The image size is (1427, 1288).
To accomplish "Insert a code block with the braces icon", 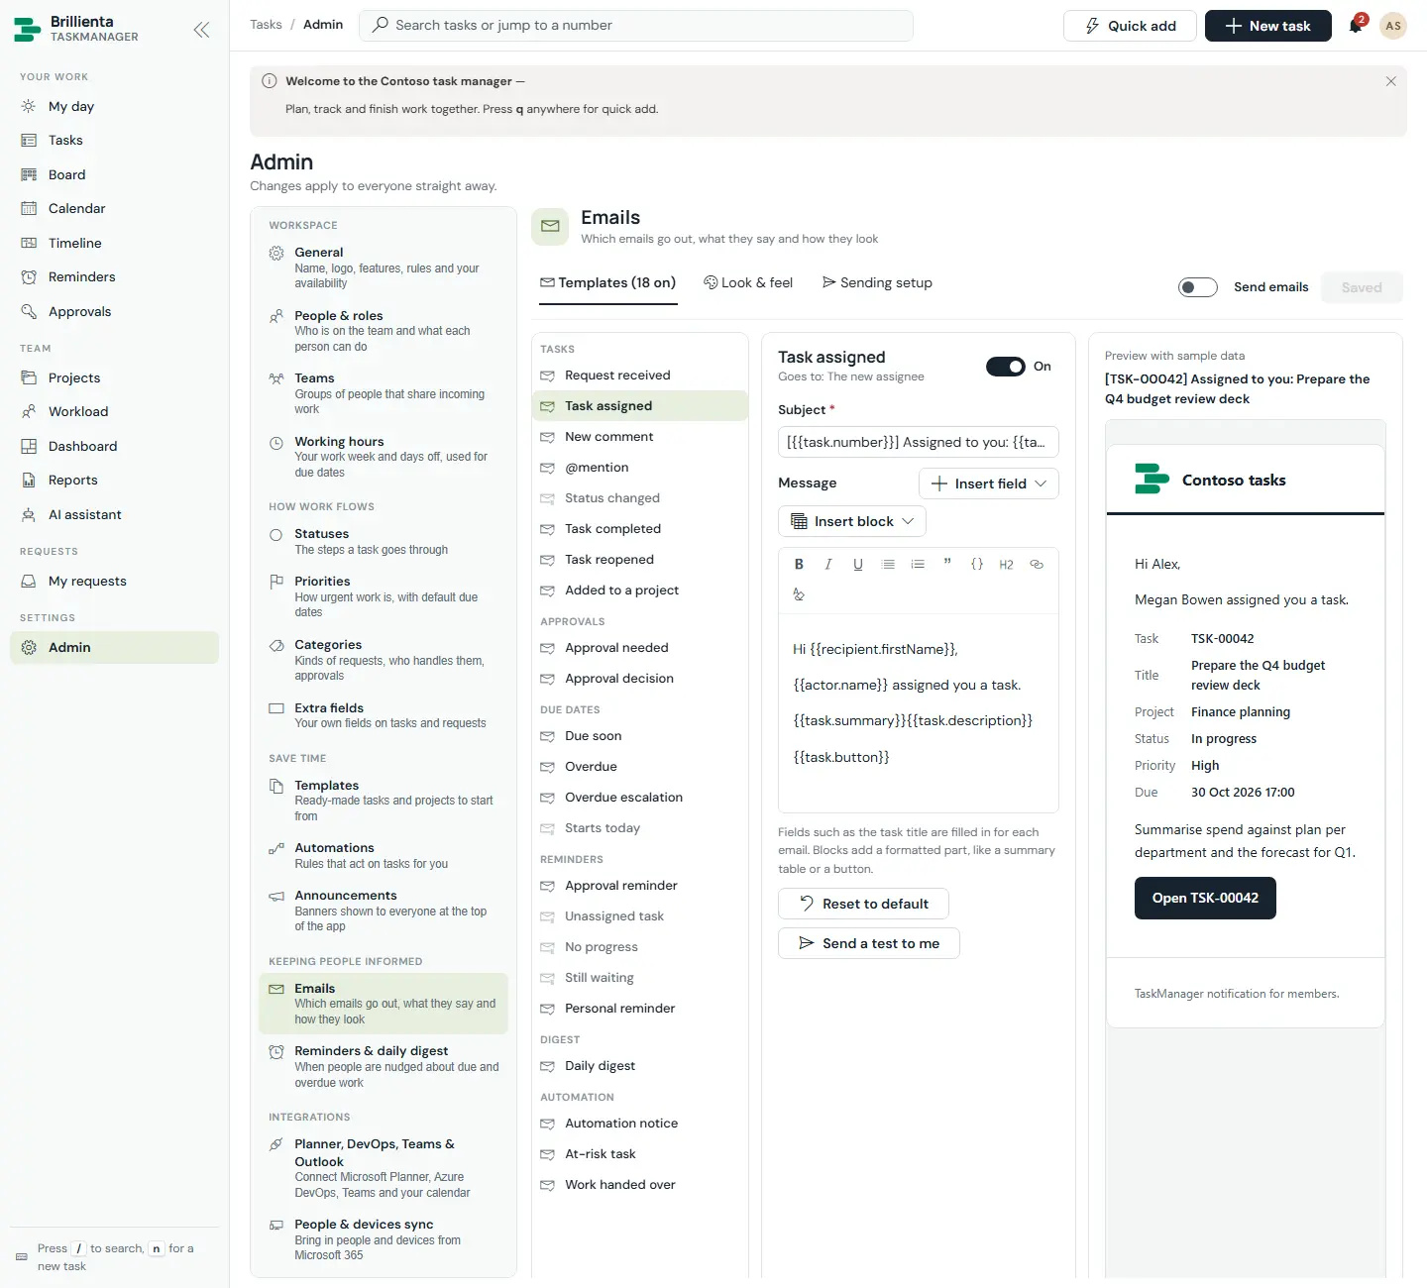I will [977, 565].
